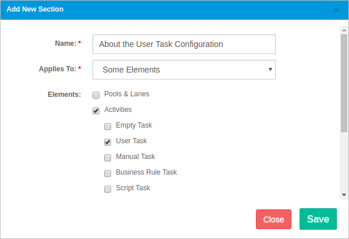Viewport: 349px width, 239px height.
Task: Click the Name field label
Action: (x=65, y=44)
